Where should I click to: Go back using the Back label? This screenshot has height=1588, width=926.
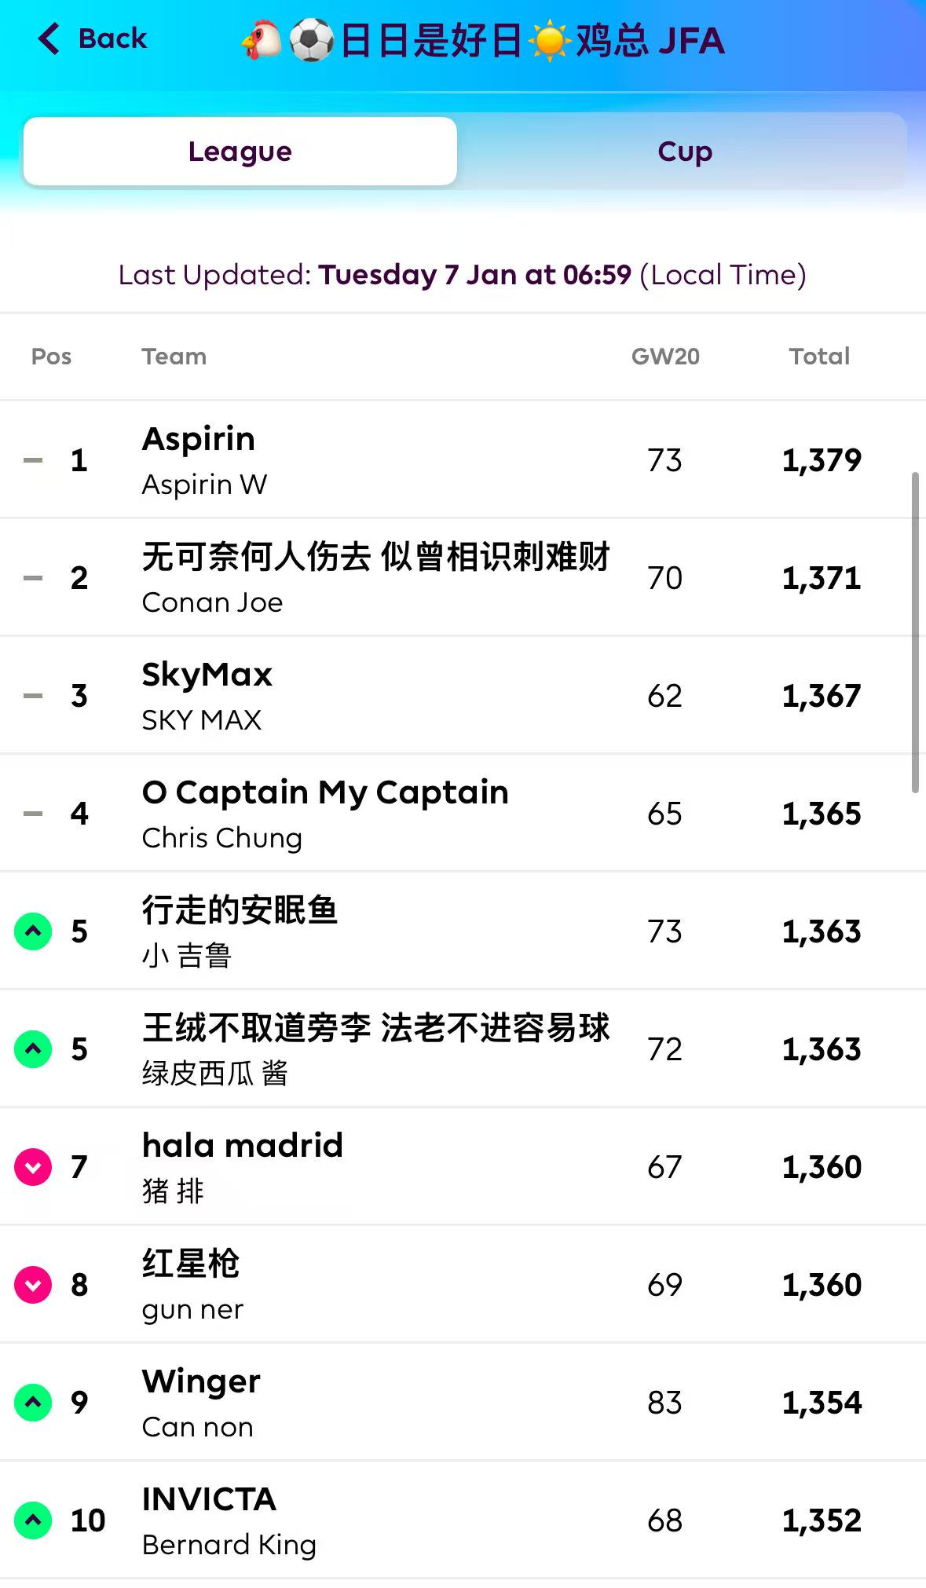tap(112, 38)
